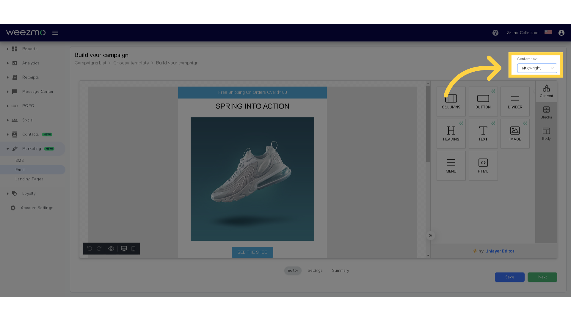
Task: Select the Button content block
Action: click(x=483, y=101)
